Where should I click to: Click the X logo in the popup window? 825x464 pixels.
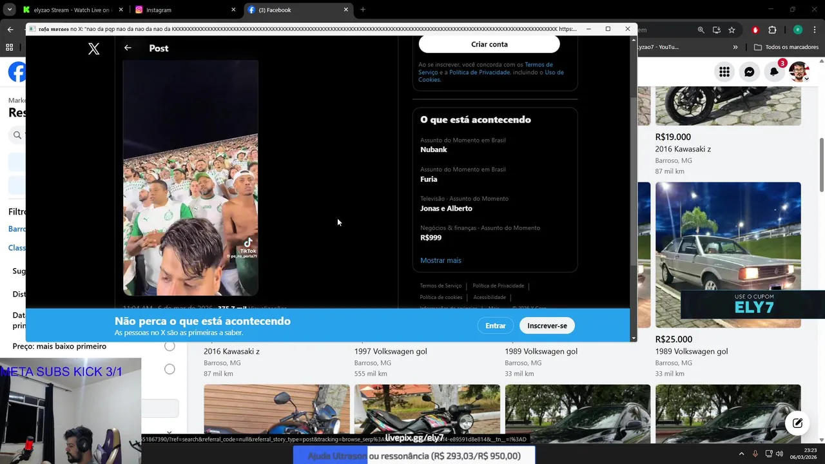[x=93, y=48]
